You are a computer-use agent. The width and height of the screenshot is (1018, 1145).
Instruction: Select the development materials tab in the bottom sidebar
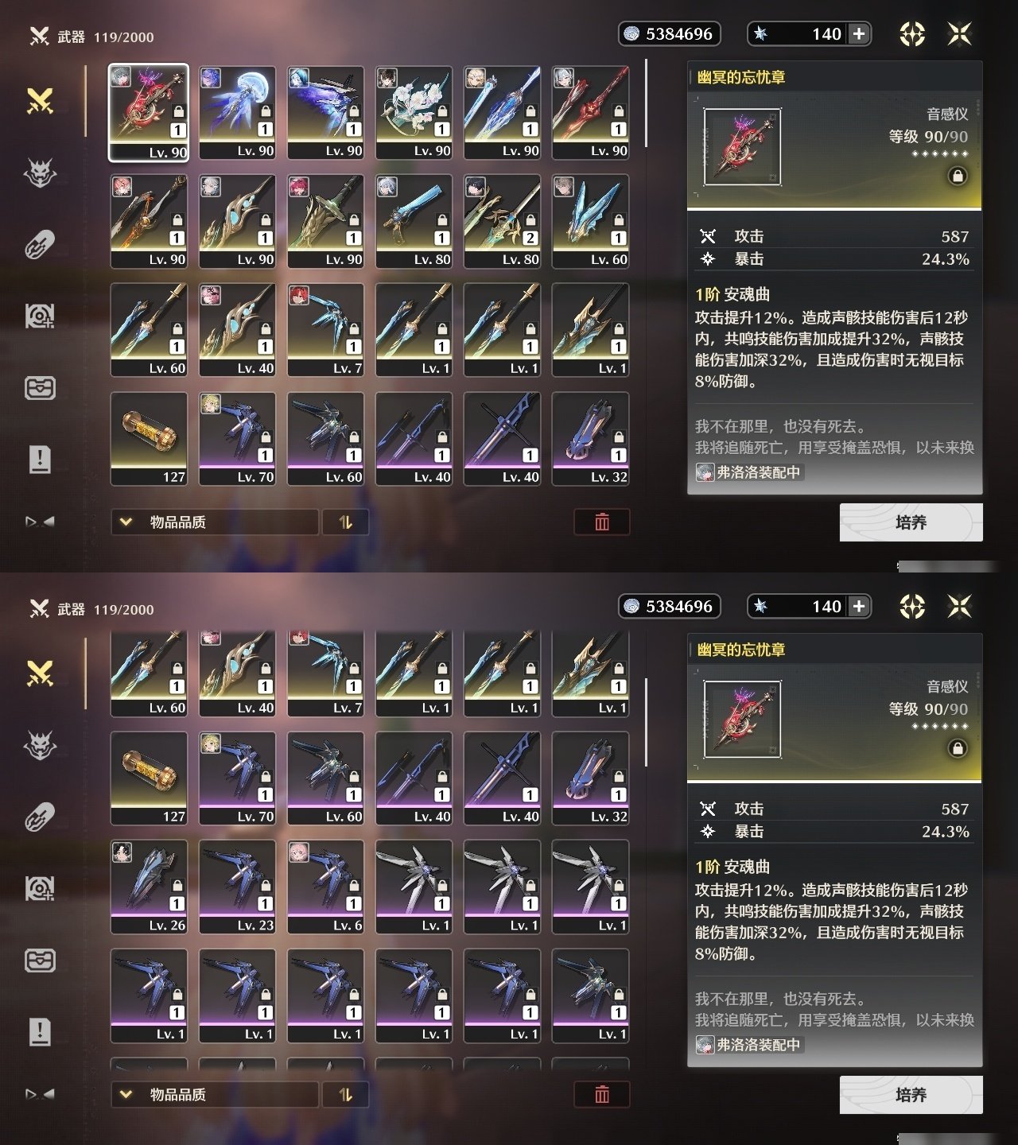click(40, 889)
